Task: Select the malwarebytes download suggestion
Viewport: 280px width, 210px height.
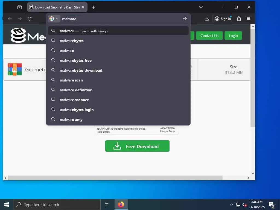Action: point(118,70)
